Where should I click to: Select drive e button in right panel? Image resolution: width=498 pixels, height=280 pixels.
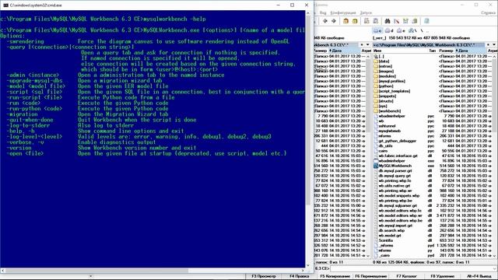click(x=401, y=31)
